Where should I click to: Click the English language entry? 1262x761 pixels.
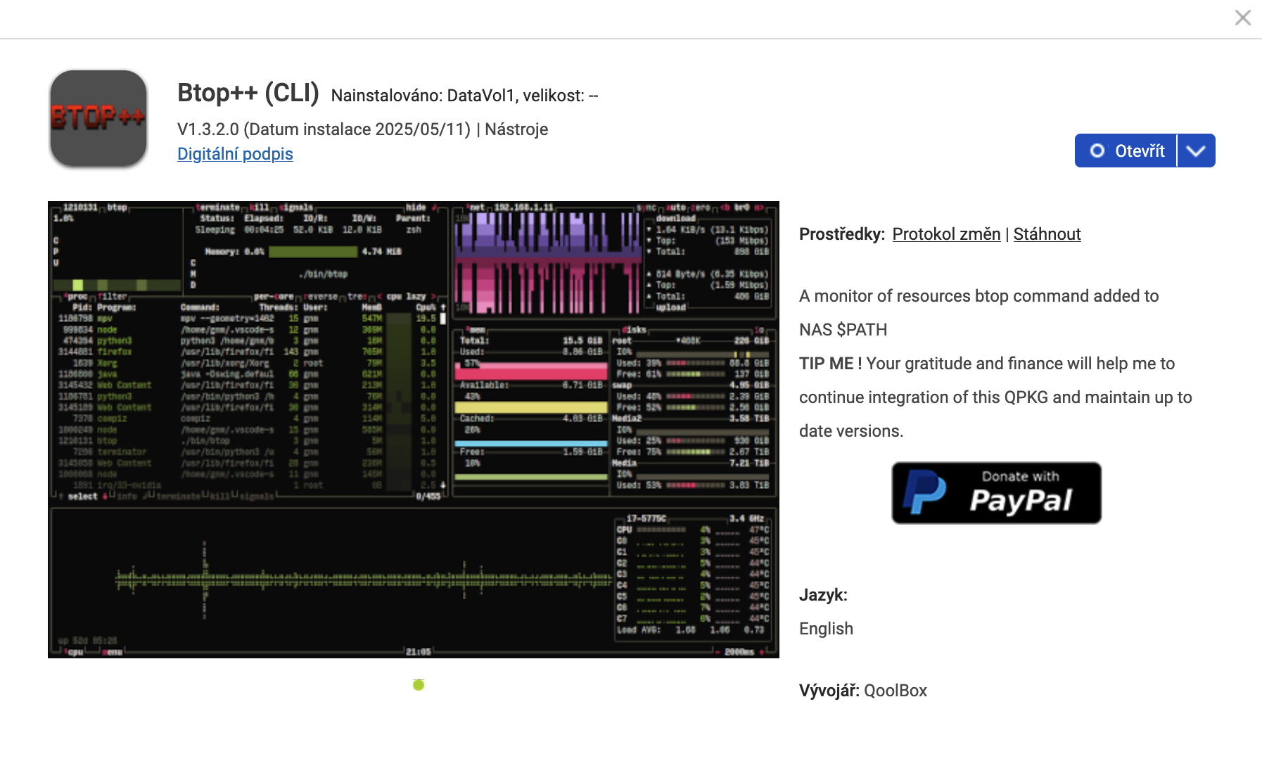(x=826, y=629)
